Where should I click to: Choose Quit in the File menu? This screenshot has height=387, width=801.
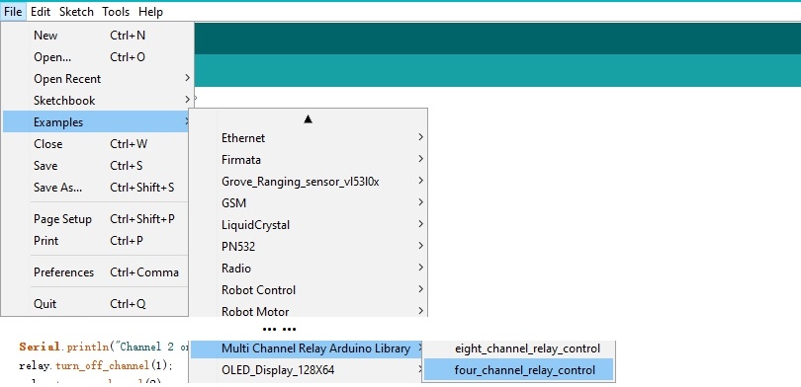pos(96,304)
